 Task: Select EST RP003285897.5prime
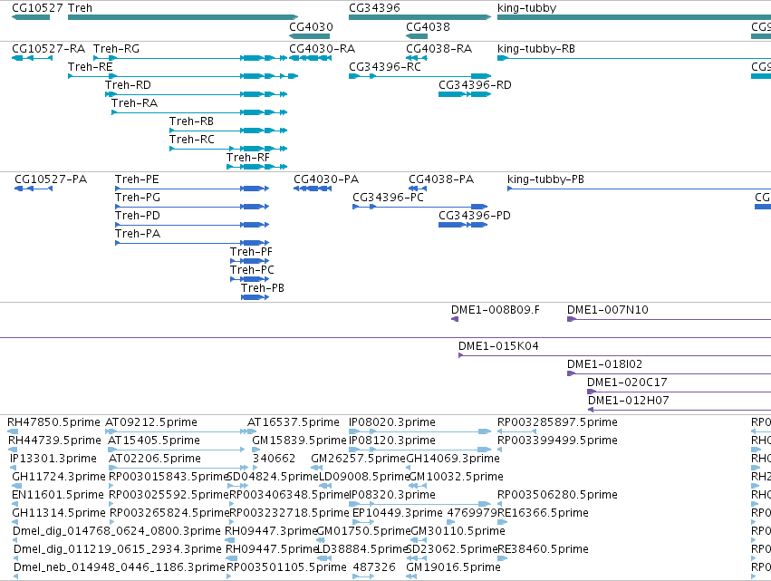coord(516,431)
